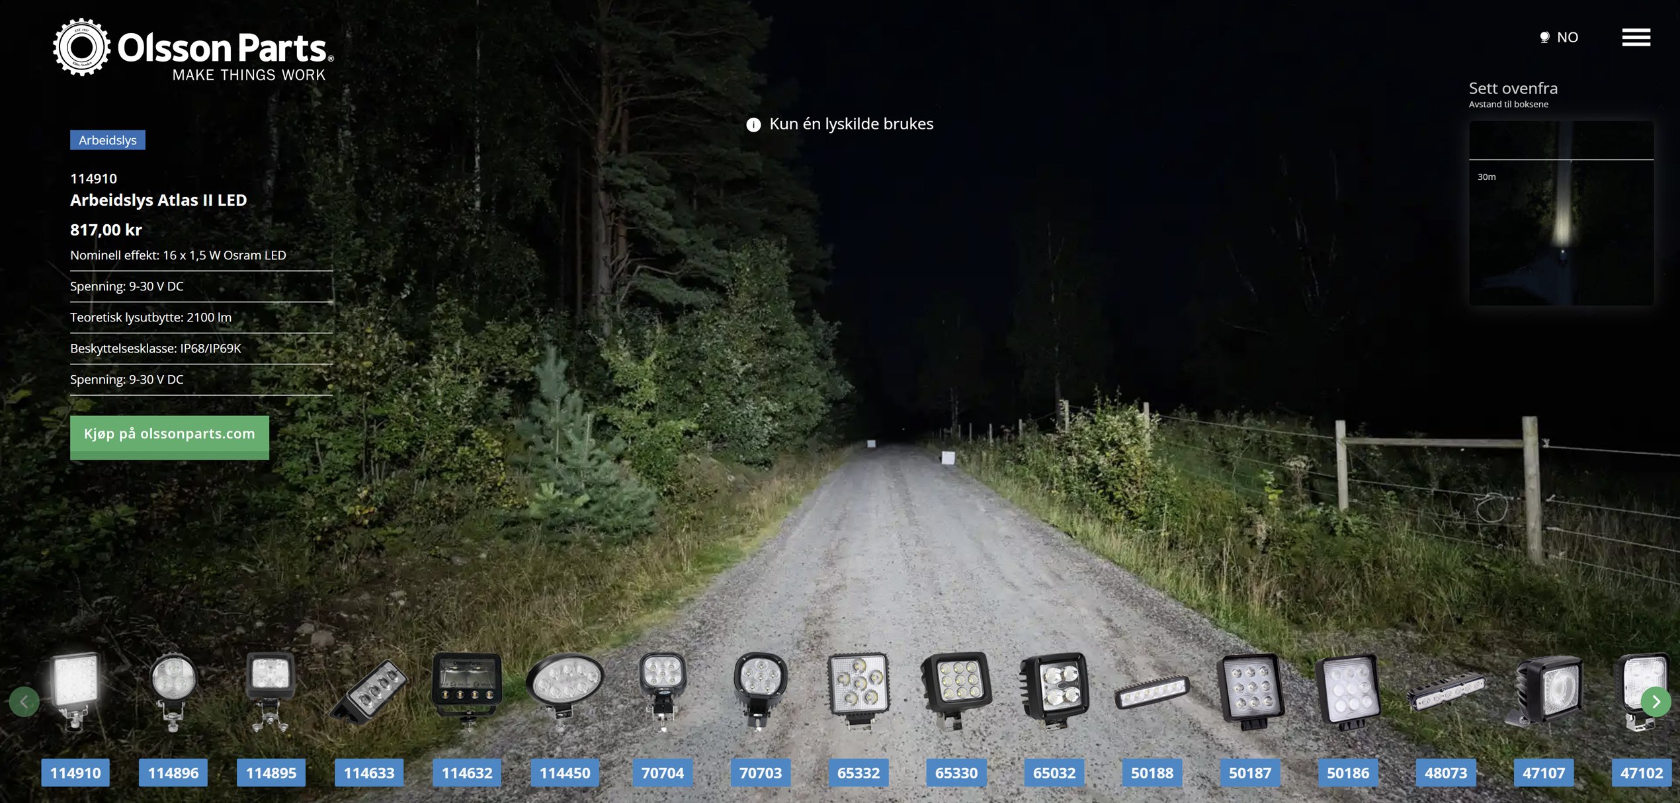Image resolution: width=1680 pixels, height=803 pixels.
Task: Click the Arbeidslys category tag
Action: coord(108,140)
